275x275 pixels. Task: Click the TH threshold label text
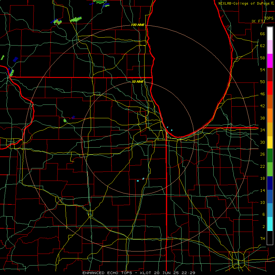coord(262,239)
